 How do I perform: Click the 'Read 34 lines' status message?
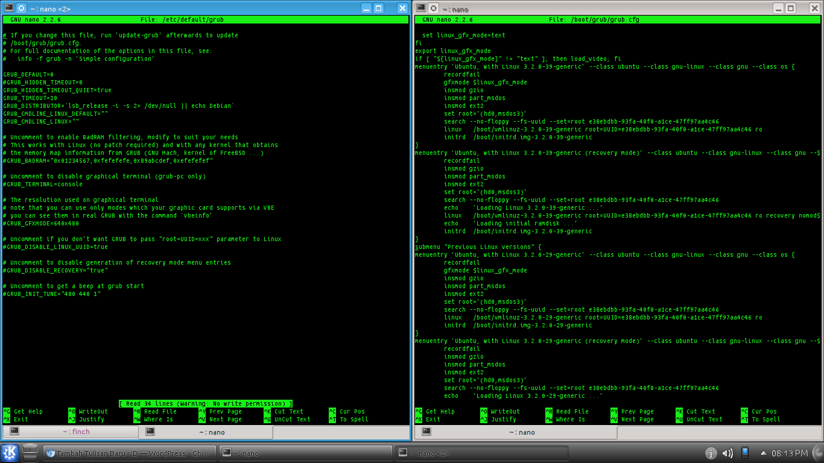pyautogui.click(x=206, y=403)
